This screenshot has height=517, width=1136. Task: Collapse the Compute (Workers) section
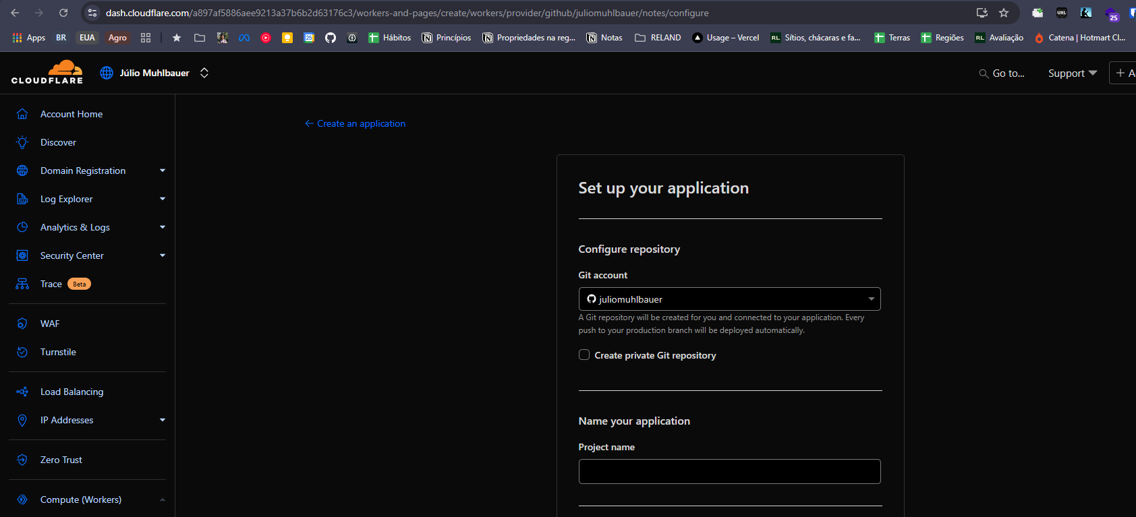162,499
